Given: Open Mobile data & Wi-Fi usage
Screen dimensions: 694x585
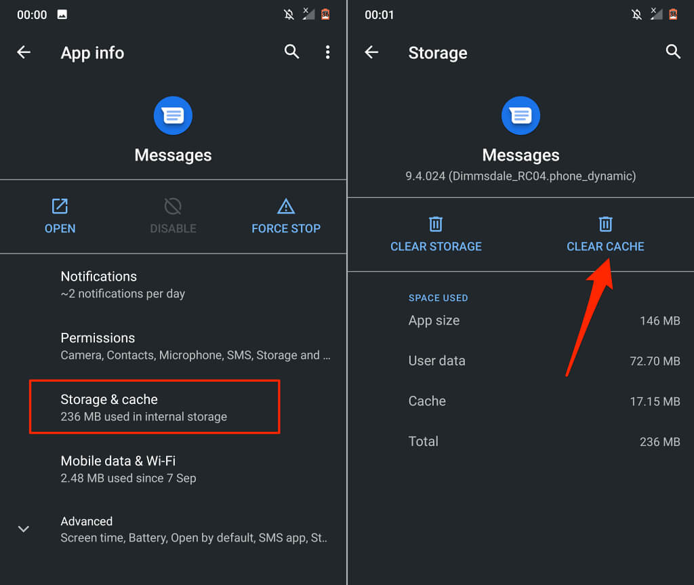Looking at the screenshot, I should click(129, 469).
